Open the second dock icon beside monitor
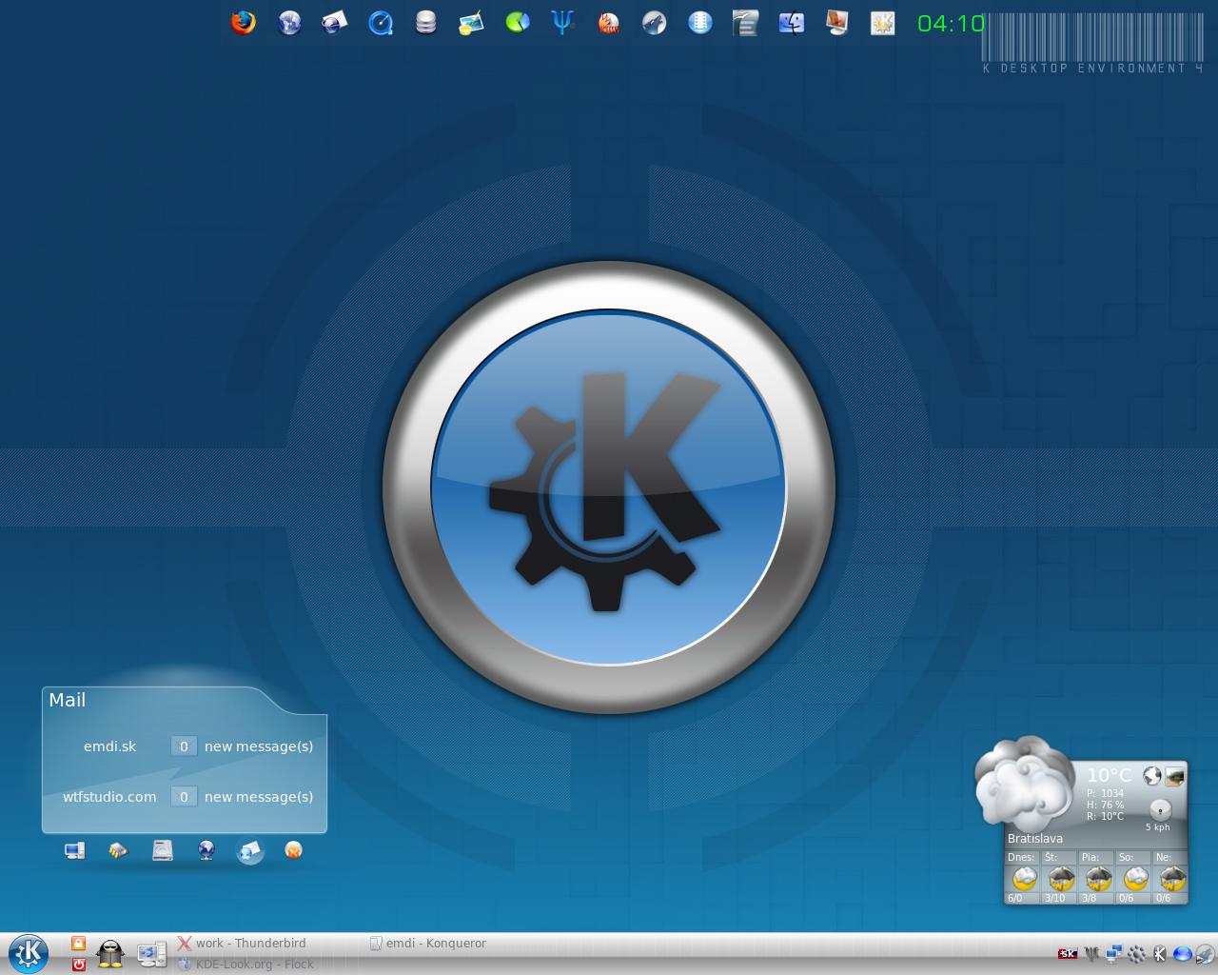1218x975 pixels. [x=118, y=850]
